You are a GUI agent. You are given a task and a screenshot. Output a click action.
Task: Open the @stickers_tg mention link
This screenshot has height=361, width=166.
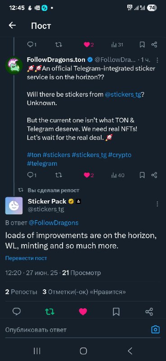[x=123, y=95]
